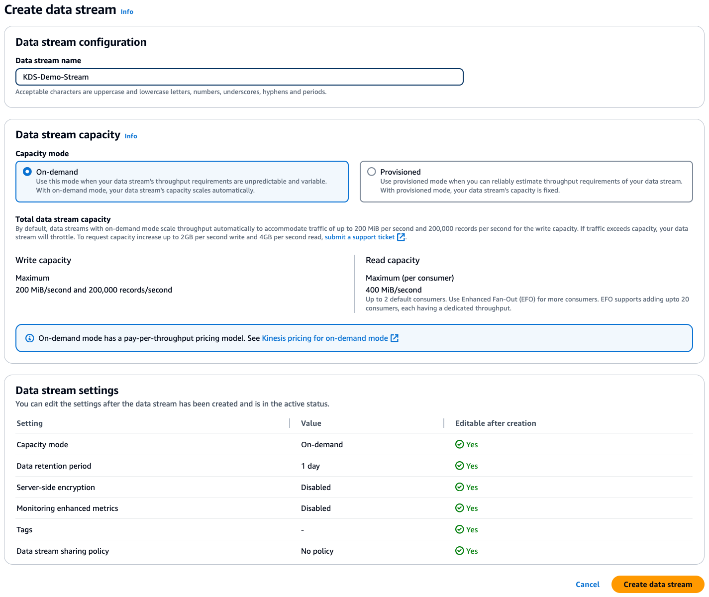Click check icon in Tags row

coord(460,529)
